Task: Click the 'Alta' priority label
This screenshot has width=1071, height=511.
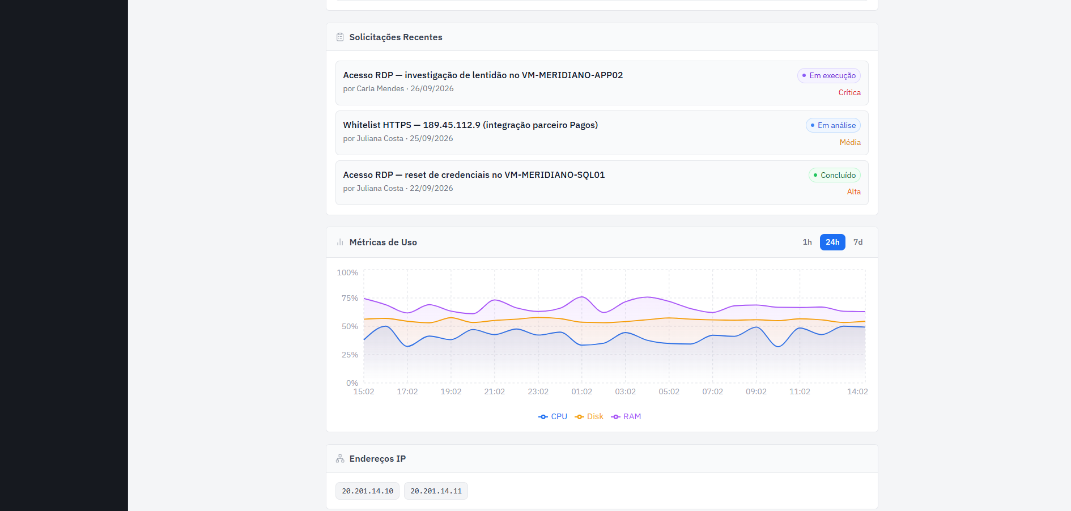Action: pos(853,192)
